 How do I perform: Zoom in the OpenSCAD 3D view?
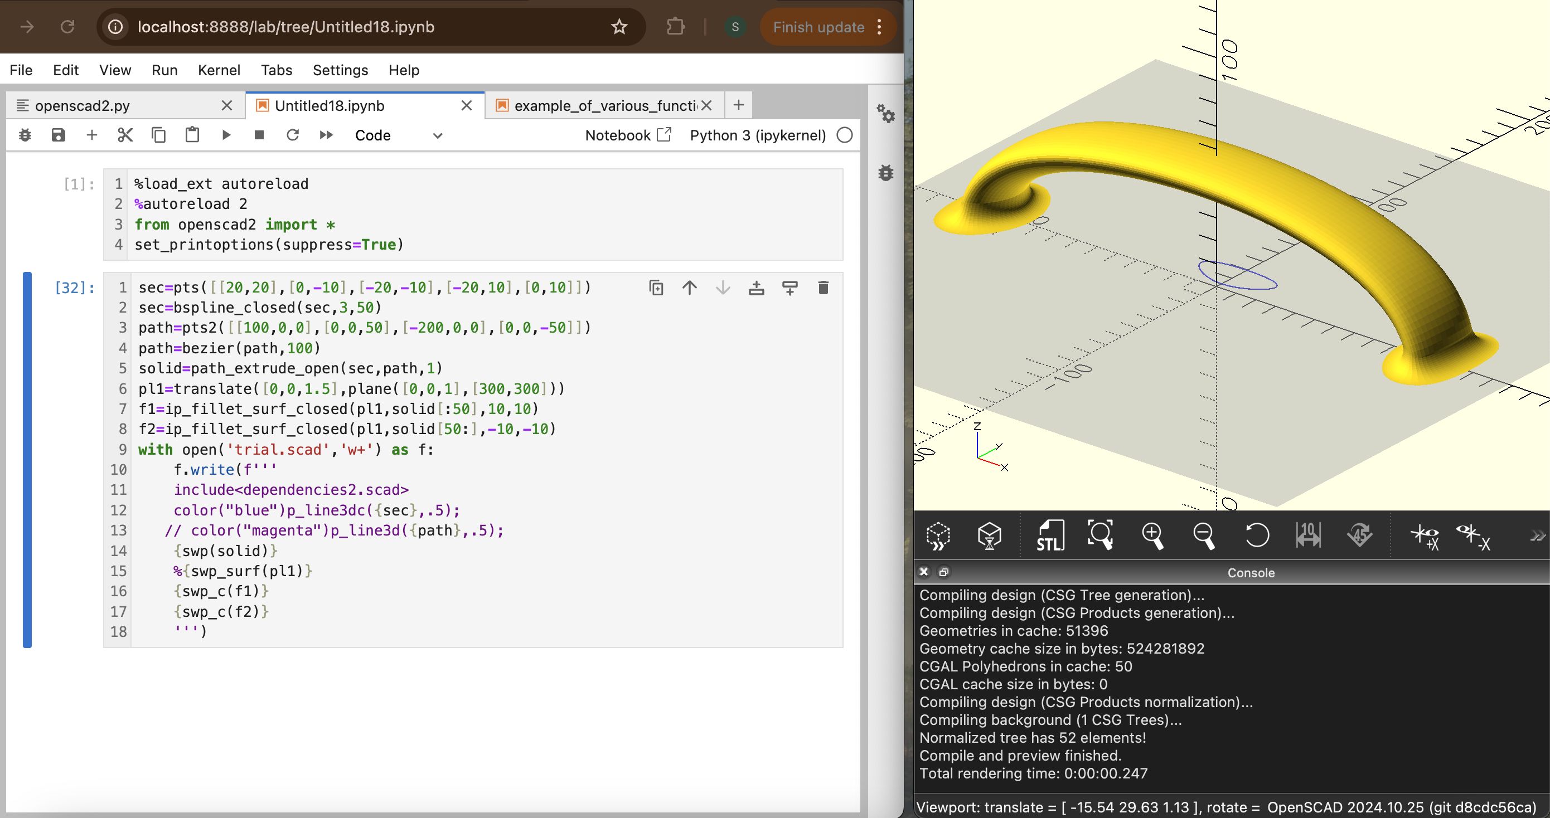point(1152,535)
